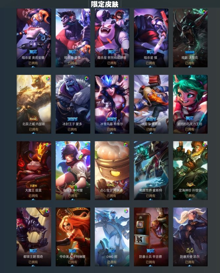220x273 pixels.
Task: Click chroma wheel icon on 冰封王子 蒙多 card
Action: coord(87,78)
